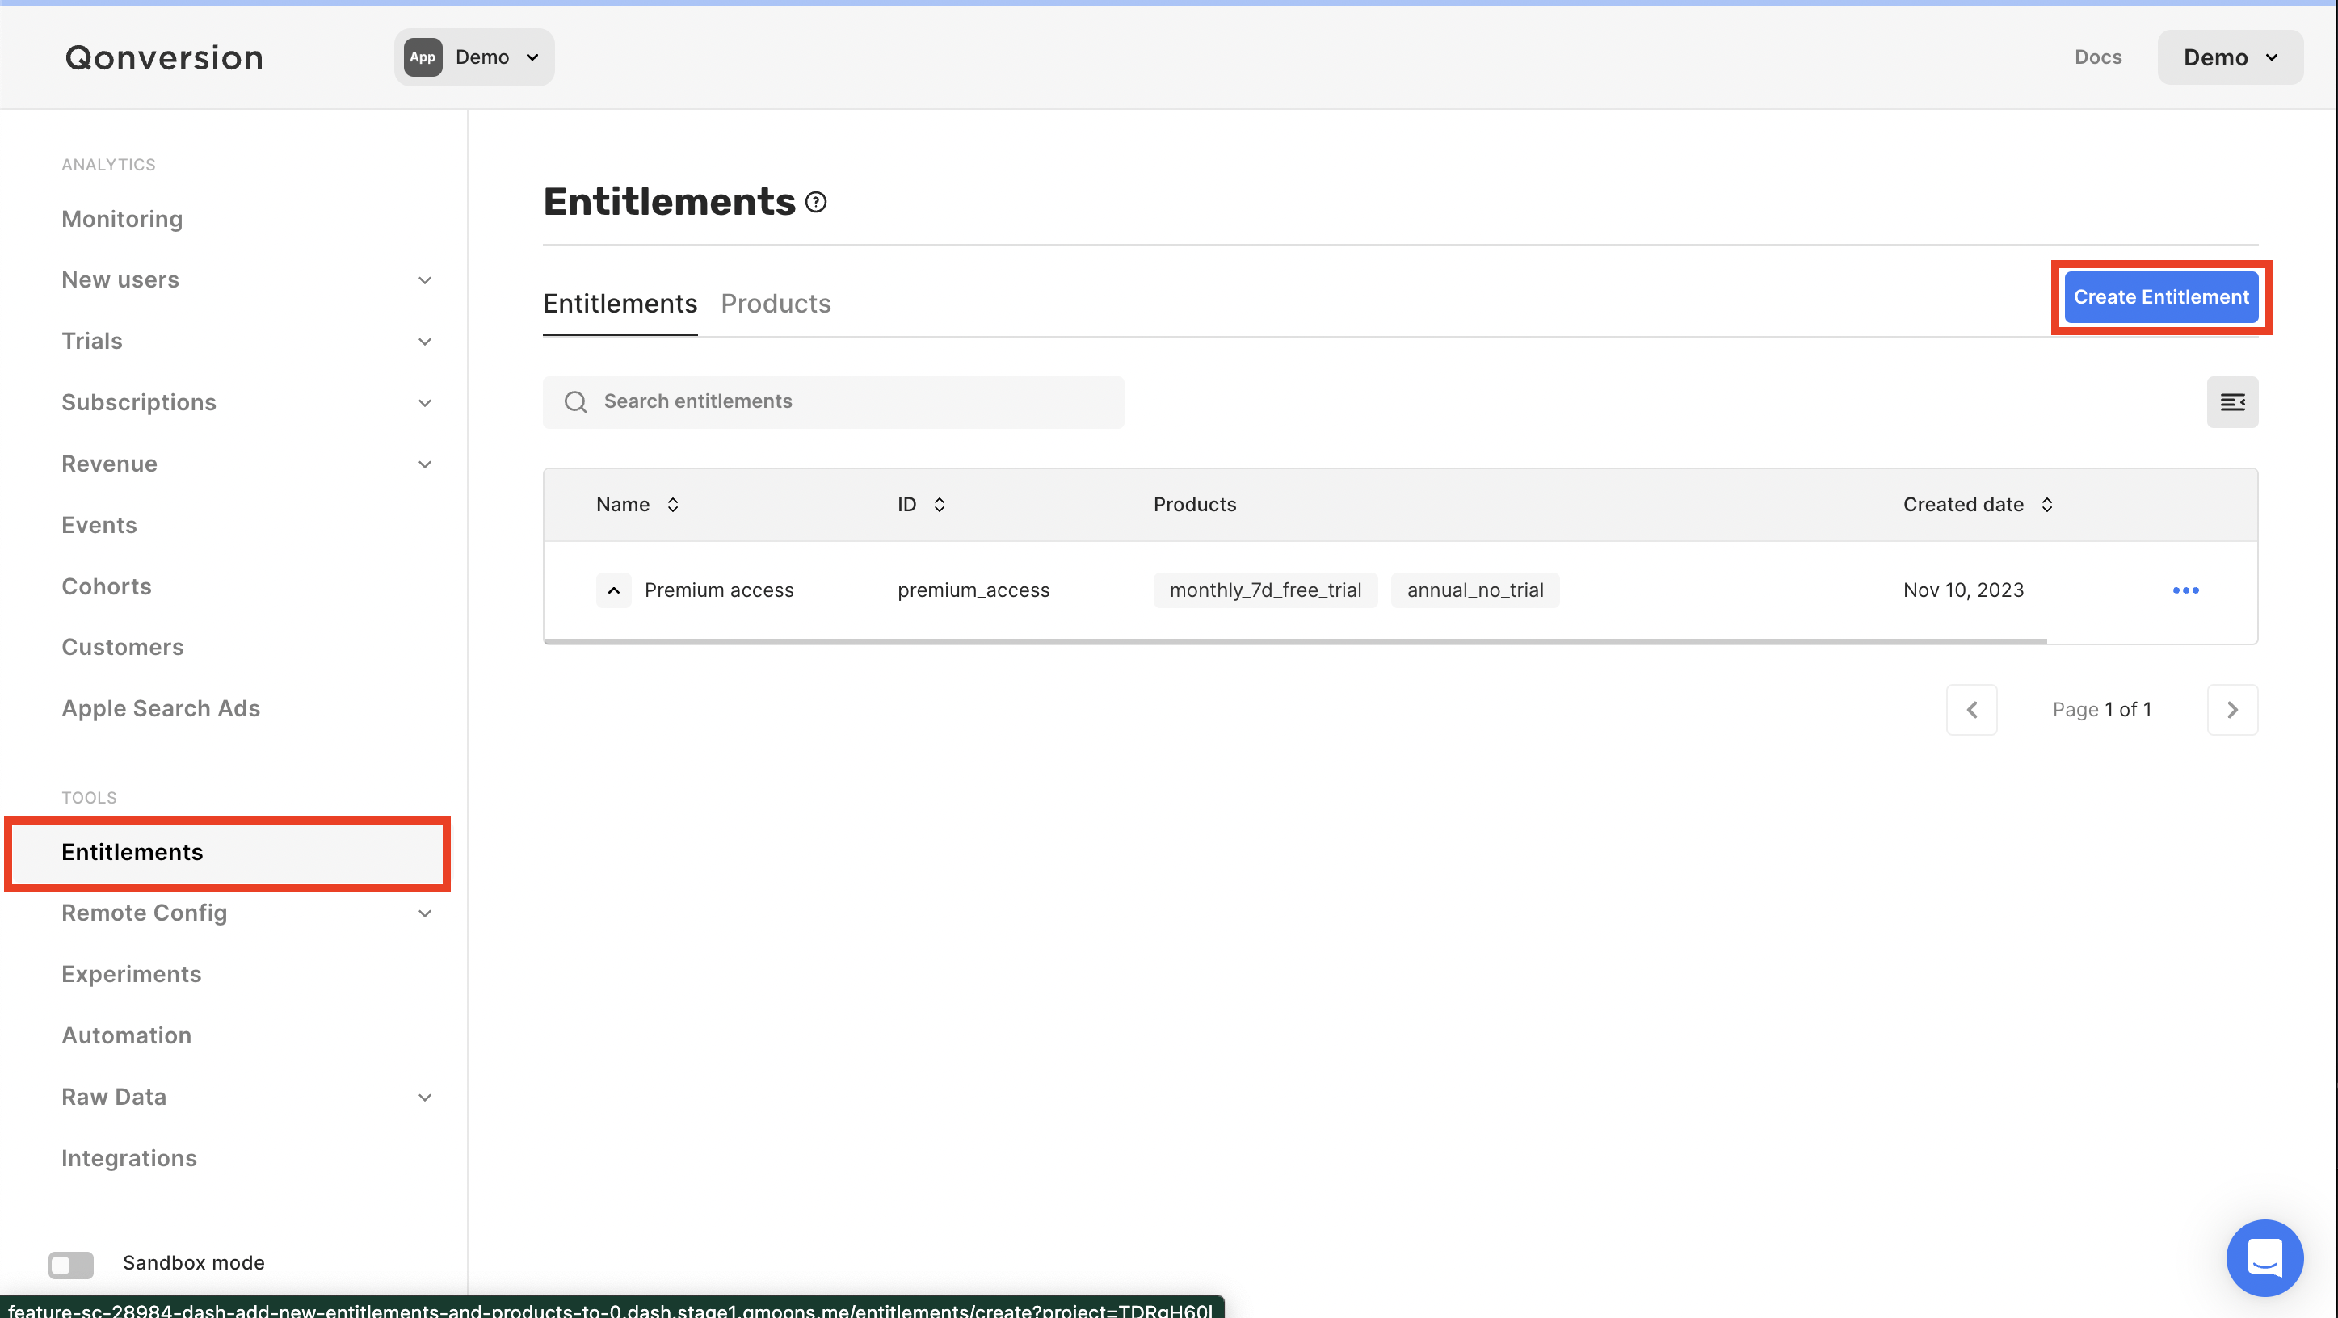This screenshot has height=1318, width=2338.
Task: Toggle Sandbox mode switch
Action: (71, 1264)
